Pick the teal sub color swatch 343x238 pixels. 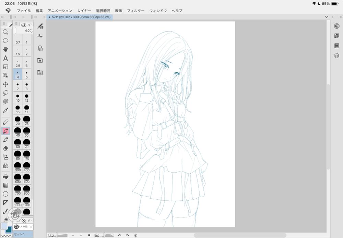click(x=9, y=230)
